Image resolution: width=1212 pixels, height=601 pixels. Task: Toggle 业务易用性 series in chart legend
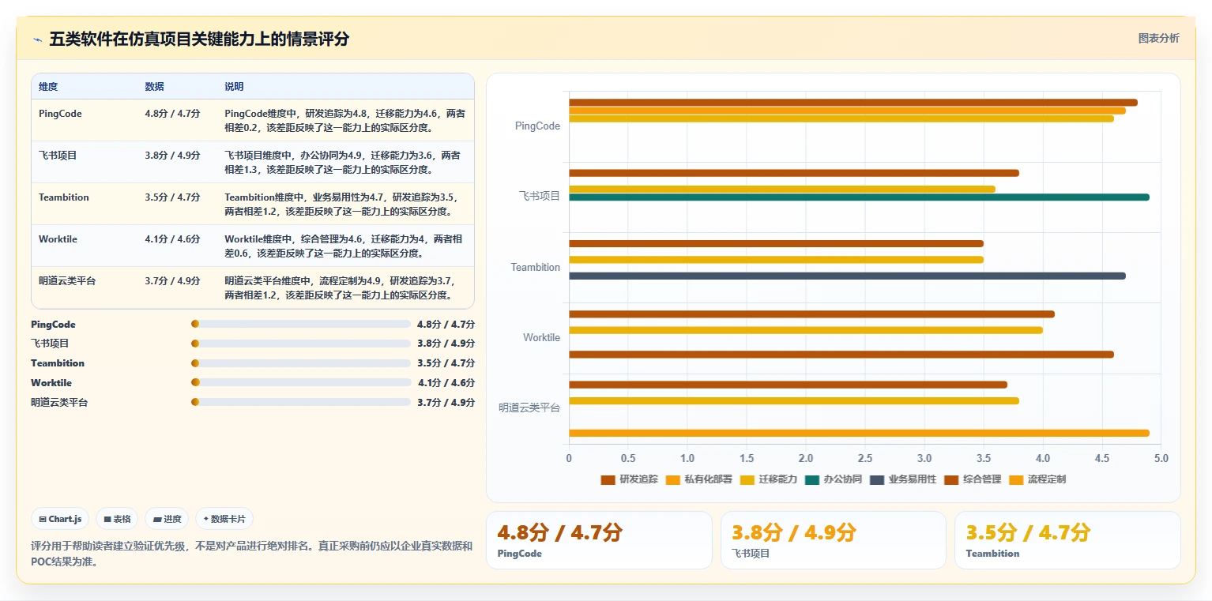click(902, 479)
